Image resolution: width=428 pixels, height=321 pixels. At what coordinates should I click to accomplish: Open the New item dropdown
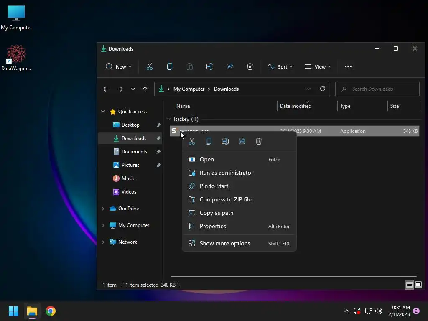pos(118,66)
